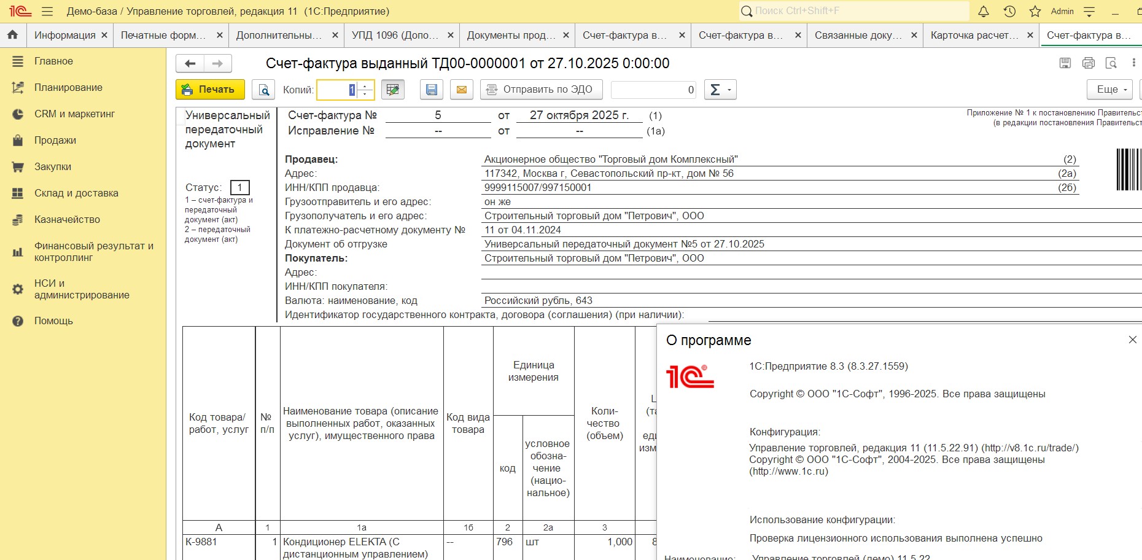Go to home page icon

[x=13, y=35]
